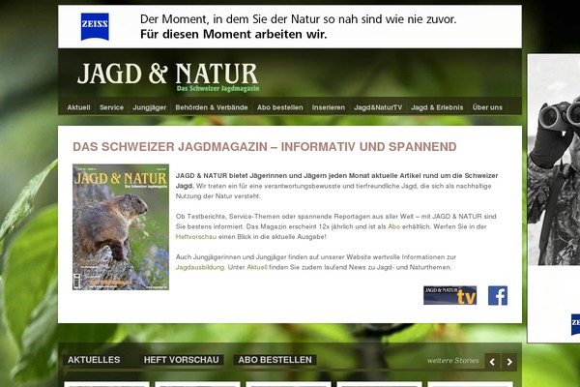Click the tagline Das Schweizer Jagdmagazin
The width and height of the screenshot is (580, 387).
click(217, 88)
